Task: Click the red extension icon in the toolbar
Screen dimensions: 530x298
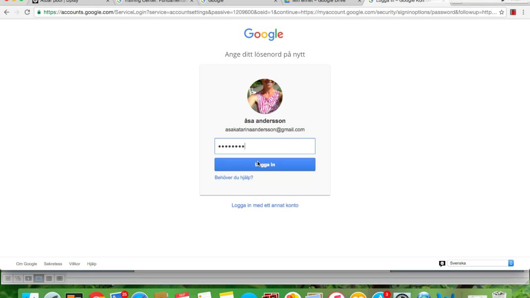Action: [513, 12]
